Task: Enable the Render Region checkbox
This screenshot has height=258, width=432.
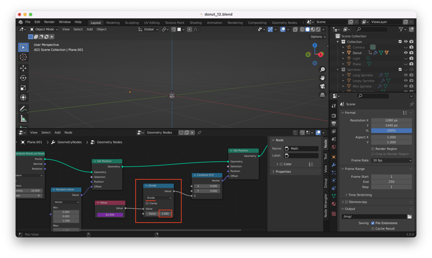Action: (x=373, y=149)
